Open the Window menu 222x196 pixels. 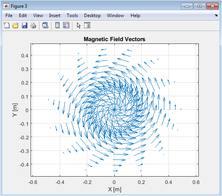coord(115,15)
